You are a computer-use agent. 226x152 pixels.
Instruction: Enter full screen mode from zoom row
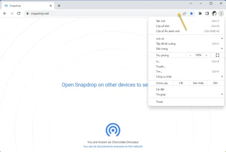[x=217, y=55]
